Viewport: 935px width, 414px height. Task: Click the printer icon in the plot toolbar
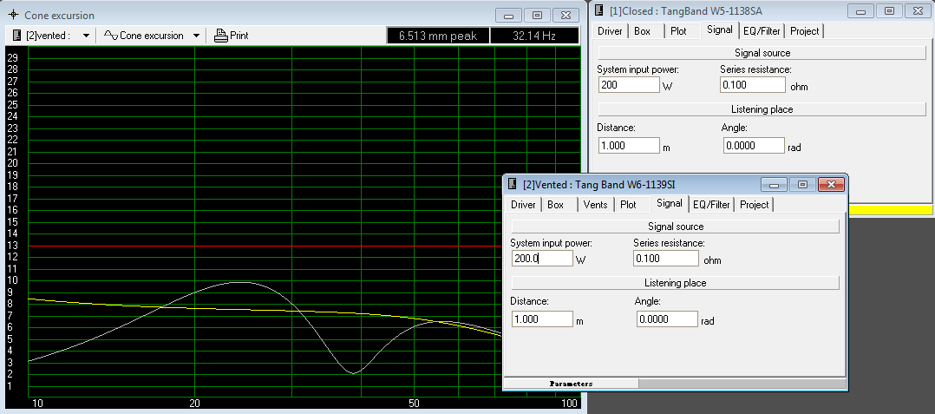click(x=220, y=36)
